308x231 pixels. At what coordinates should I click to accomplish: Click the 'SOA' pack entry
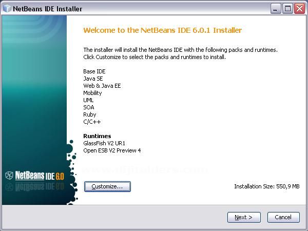click(89, 107)
